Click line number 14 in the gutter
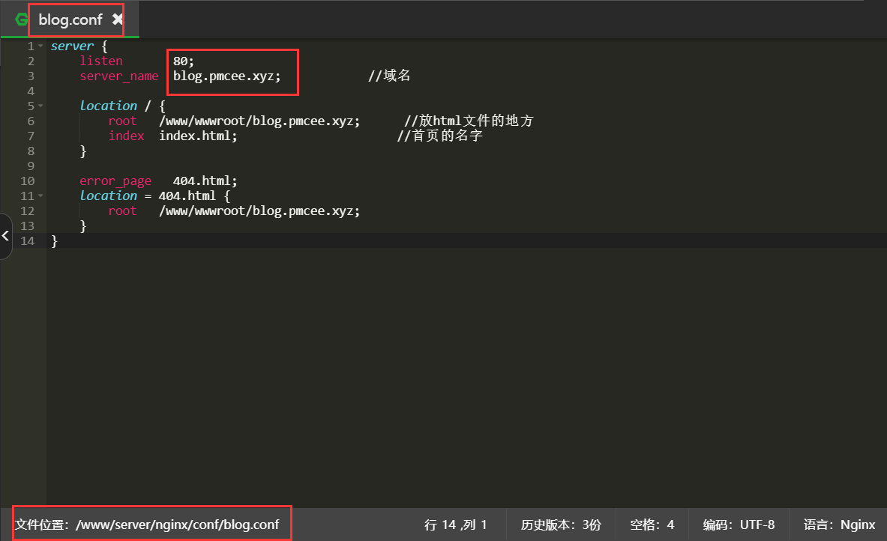 28,241
